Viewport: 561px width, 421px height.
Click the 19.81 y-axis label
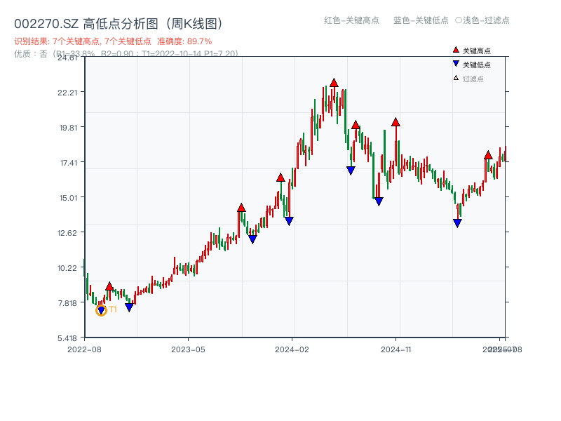tap(68, 128)
